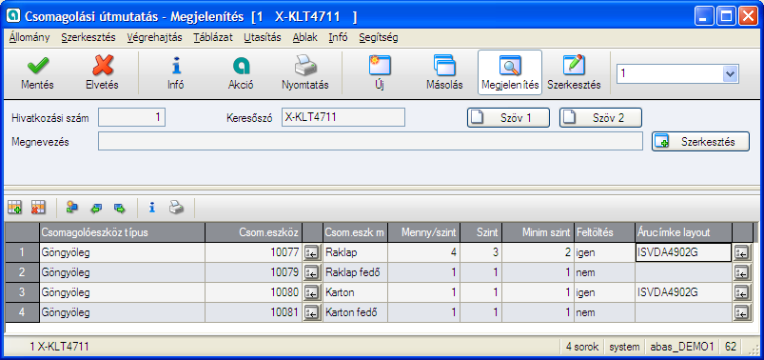This screenshot has width=764, height=360.
Task: Open the Táblázat menu
Action: 213,37
